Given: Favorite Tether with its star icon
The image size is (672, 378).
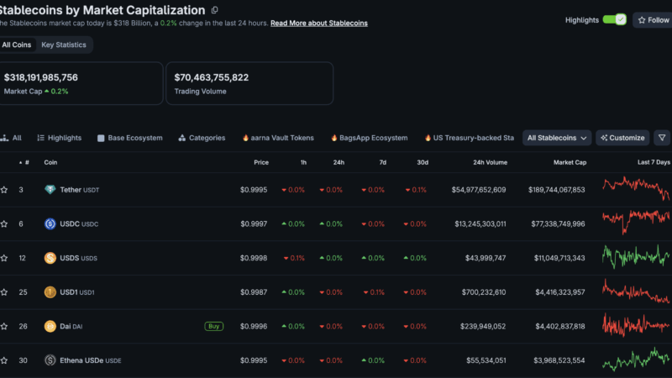Looking at the screenshot, I should pos(4,190).
